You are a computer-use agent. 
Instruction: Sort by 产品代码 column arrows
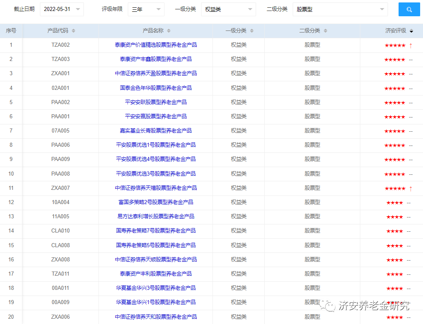coord(73,31)
